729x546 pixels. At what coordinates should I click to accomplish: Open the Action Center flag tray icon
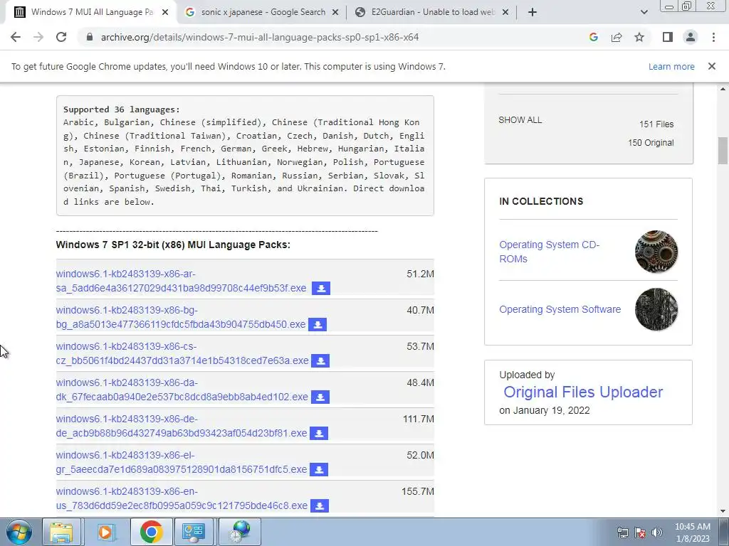(x=640, y=532)
